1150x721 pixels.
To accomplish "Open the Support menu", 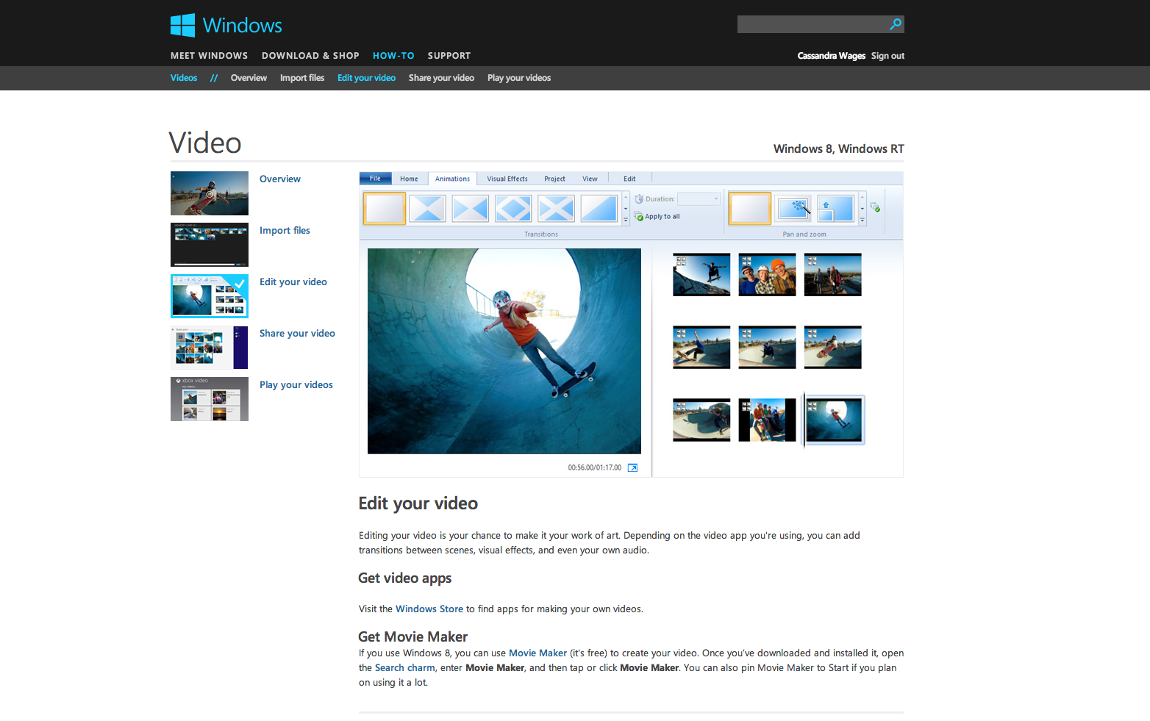I will [449, 56].
